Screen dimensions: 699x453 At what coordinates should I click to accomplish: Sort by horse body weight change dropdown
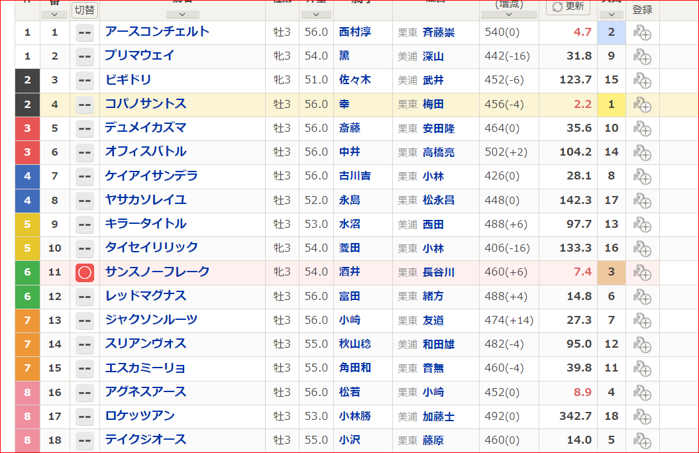tap(509, 14)
